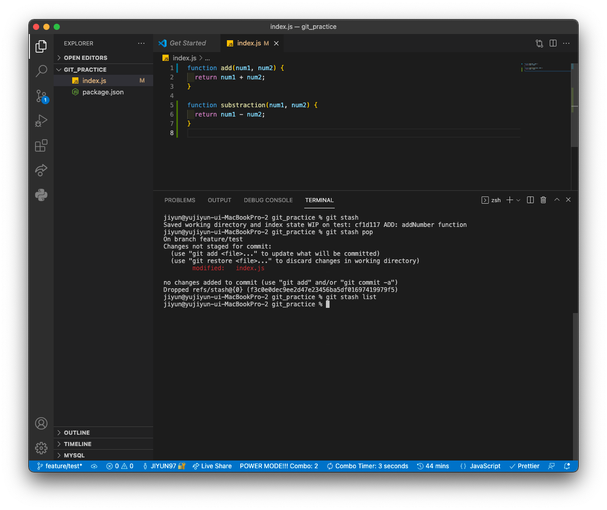
Task: Click POWER MODE Combo status item
Action: (278, 466)
